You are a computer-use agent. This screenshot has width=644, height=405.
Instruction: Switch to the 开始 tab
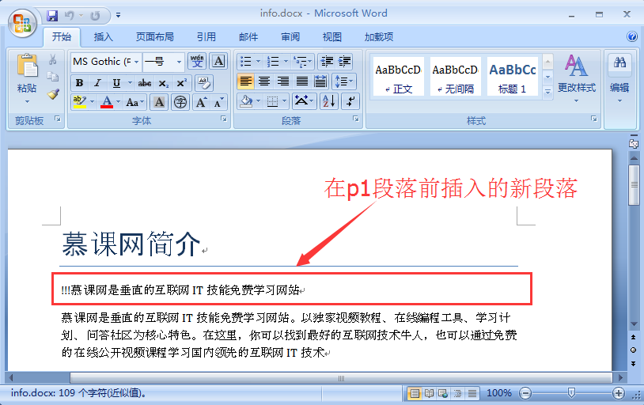coord(62,37)
